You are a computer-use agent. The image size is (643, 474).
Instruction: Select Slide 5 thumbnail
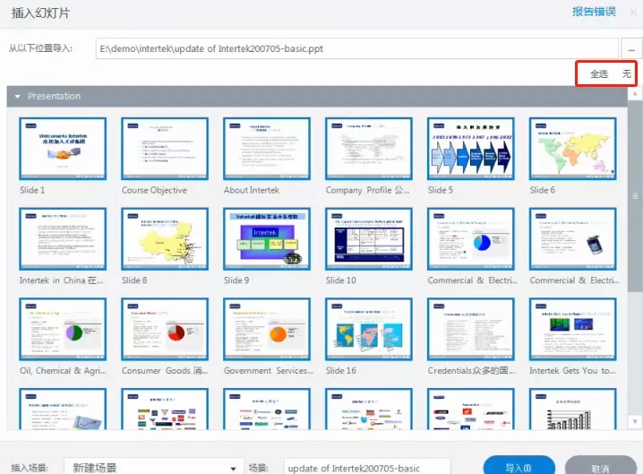[471, 149]
